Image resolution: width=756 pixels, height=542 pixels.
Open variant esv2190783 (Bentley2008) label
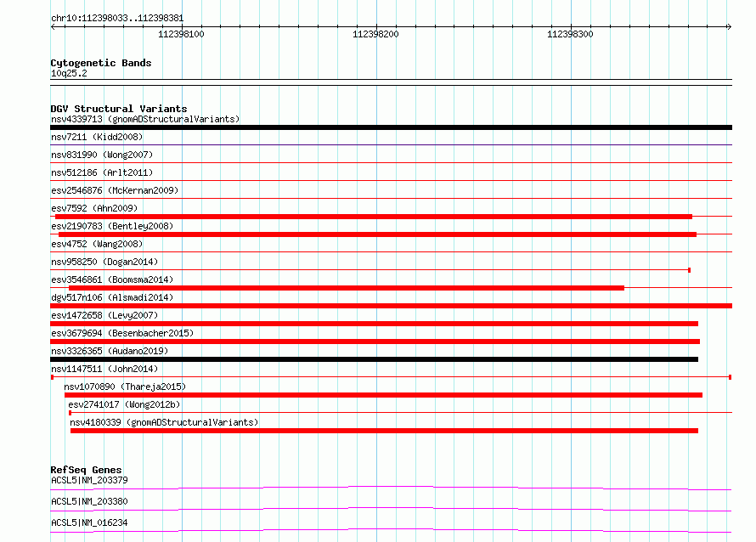tap(112, 226)
